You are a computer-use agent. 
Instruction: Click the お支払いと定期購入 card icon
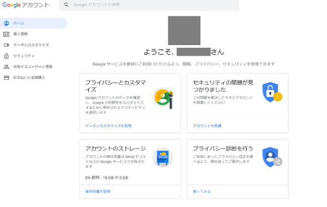(7, 78)
